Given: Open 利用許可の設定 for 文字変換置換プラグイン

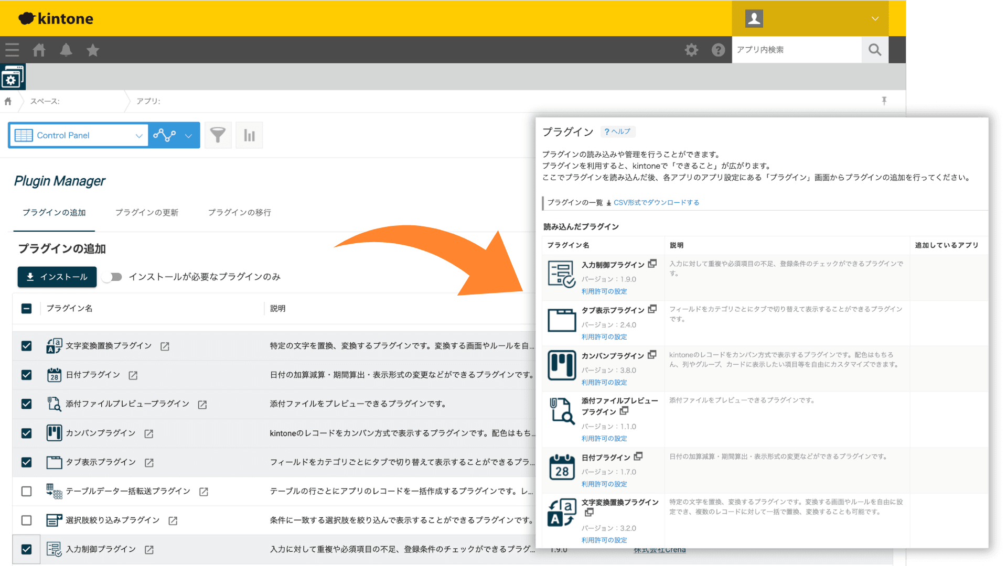Looking at the screenshot, I should pyautogui.click(x=604, y=540).
